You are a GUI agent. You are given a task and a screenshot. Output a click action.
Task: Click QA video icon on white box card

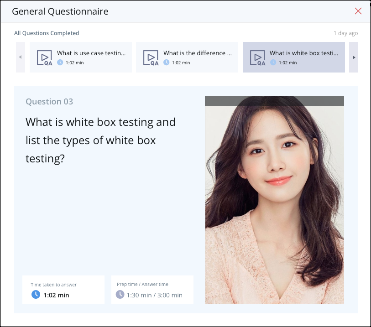[x=257, y=57]
